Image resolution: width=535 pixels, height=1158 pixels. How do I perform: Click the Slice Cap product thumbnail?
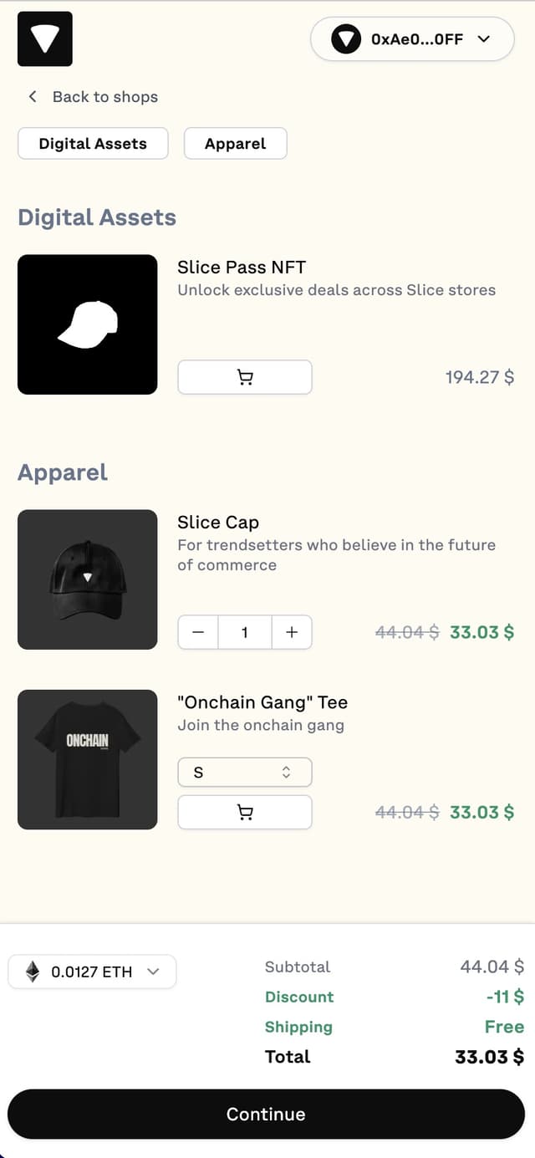coord(87,579)
